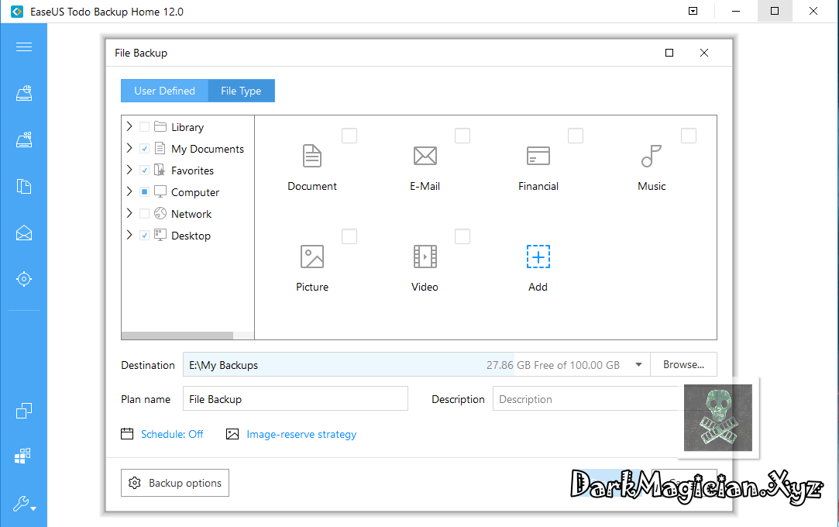Screen dimensions: 839x527
Task: Click the main window title-bar dropdown menu icon
Action: click(693, 11)
